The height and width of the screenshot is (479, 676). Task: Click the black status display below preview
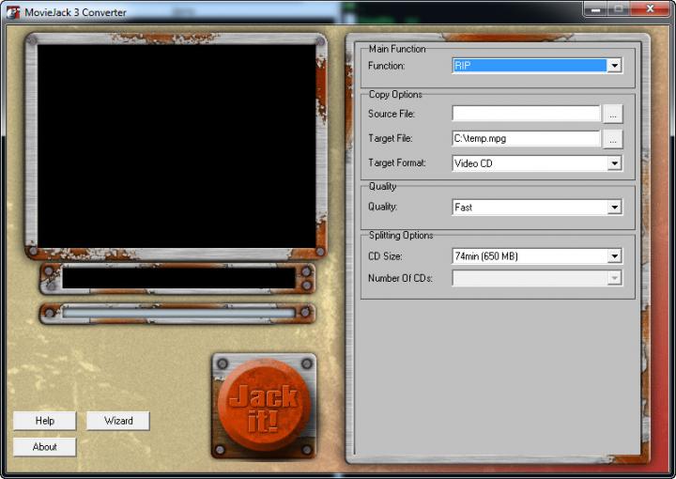[x=178, y=278]
